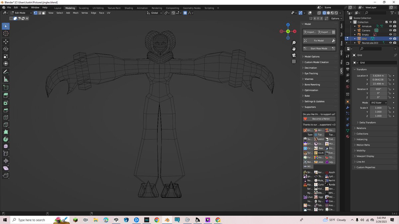The width and height of the screenshot is (399, 224).
Task: Activate the 3D Cursor tool
Action: [6, 34]
